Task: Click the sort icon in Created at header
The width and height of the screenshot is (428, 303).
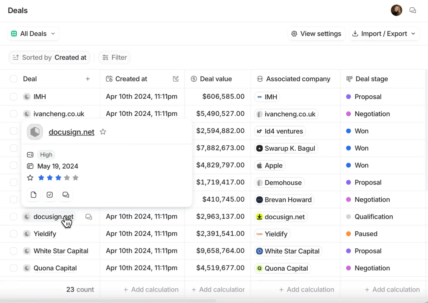Action: point(176,79)
